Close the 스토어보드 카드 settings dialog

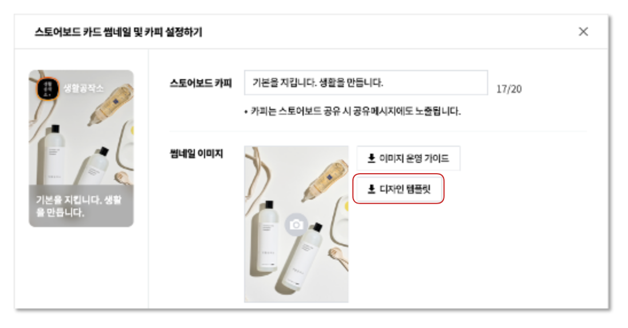[x=583, y=32]
